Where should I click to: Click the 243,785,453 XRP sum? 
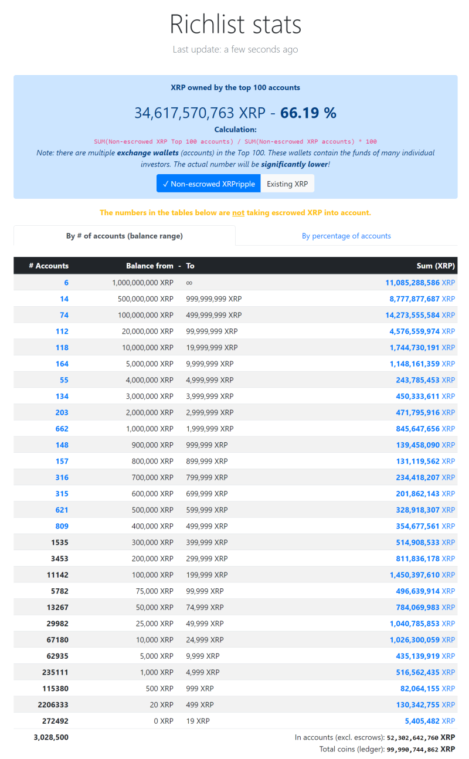point(425,380)
